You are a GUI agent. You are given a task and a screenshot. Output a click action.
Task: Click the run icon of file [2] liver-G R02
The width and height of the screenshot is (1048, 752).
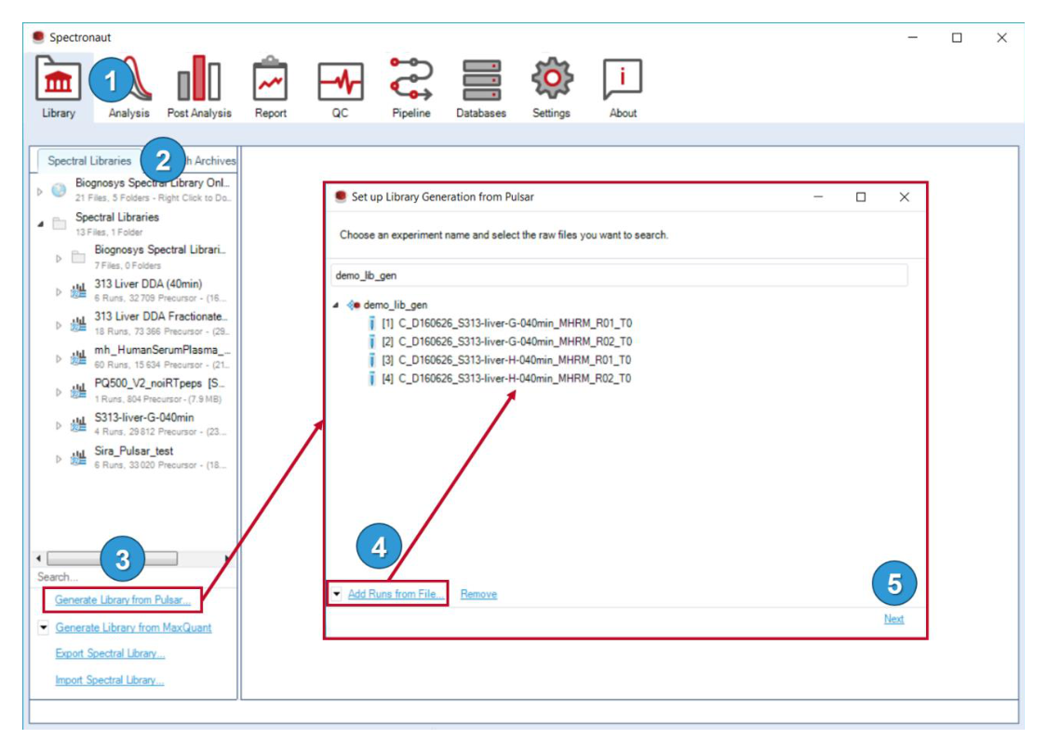click(x=371, y=342)
